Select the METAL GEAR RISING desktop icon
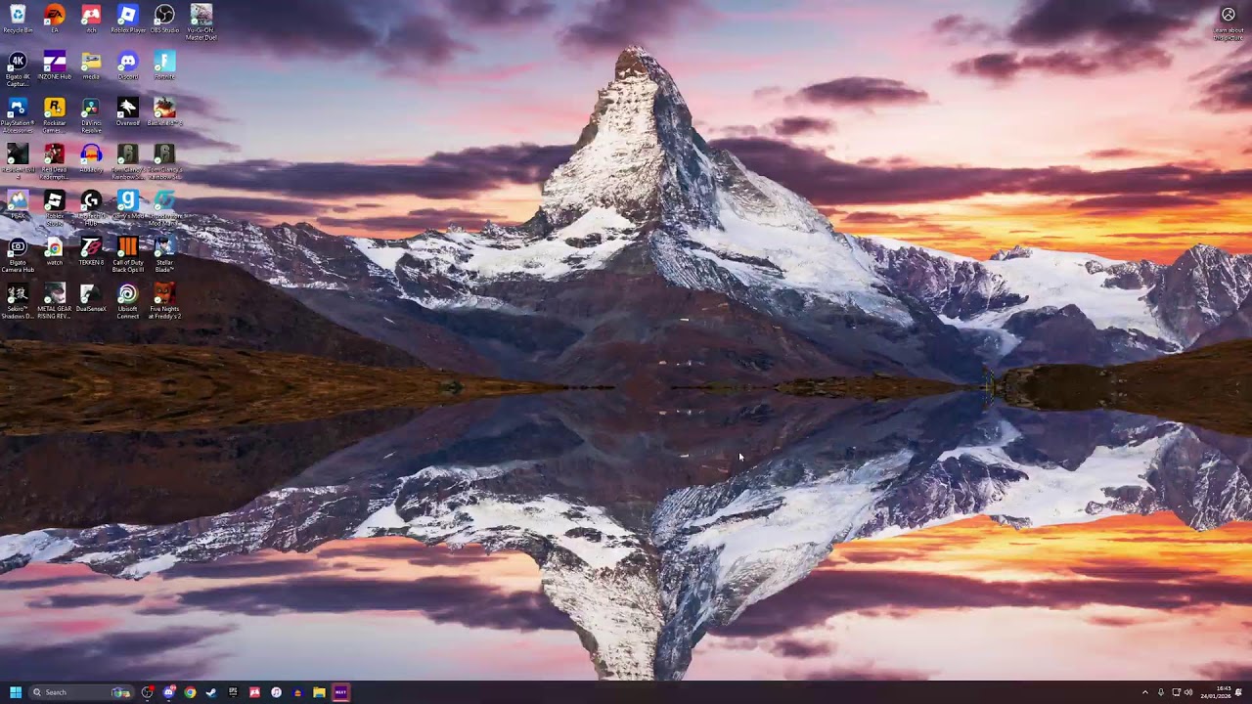The width and height of the screenshot is (1252, 704). 55,301
